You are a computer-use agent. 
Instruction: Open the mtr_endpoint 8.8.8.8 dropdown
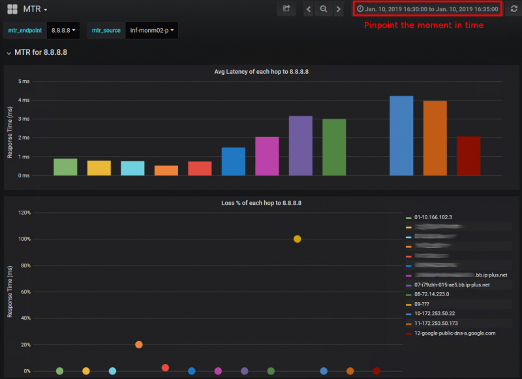(x=64, y=31)
